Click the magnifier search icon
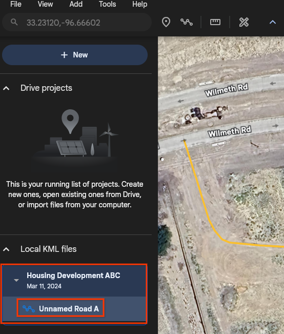The width and height of the screenshot is (284, 334). (14, 22)
